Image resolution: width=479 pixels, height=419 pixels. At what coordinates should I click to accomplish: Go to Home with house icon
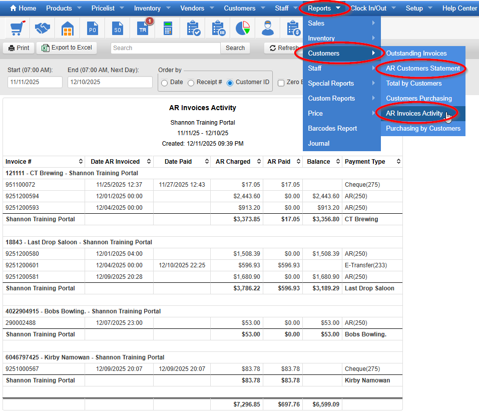point(23,8)
